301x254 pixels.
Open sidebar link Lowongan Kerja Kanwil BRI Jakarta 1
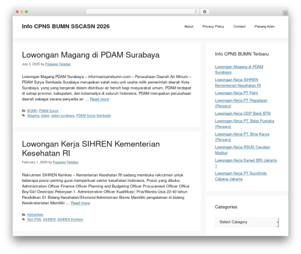tap(246, 163)
